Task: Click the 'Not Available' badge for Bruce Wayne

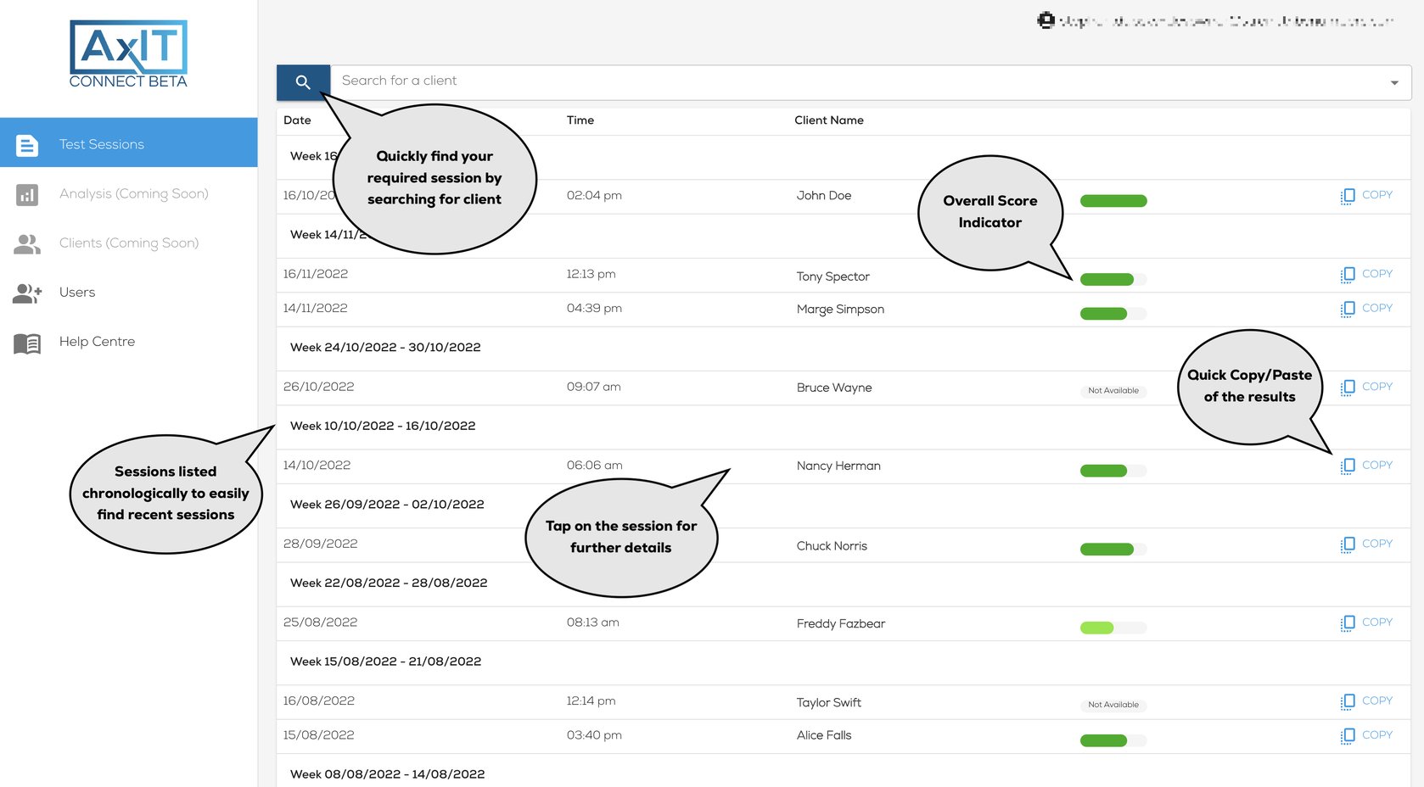Action: pos(1113,390)
